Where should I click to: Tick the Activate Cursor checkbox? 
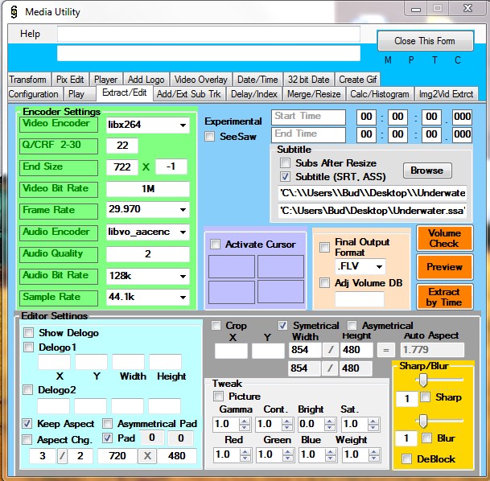click(x=215, y=244)
